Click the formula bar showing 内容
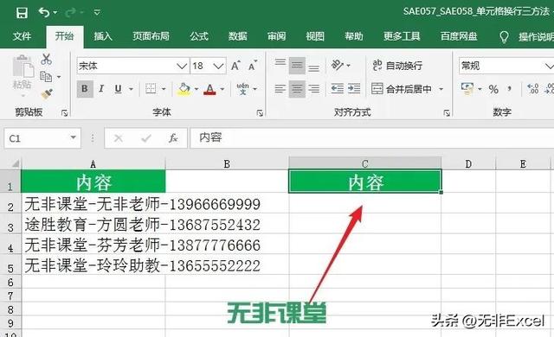This screenshot has height=337, width=554. (x=372, y=138)
